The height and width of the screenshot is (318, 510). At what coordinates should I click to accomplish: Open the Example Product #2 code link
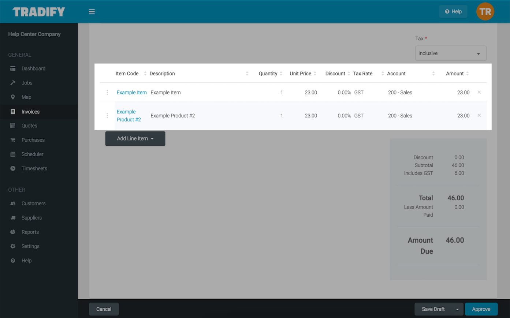click(x=129, y=116)
